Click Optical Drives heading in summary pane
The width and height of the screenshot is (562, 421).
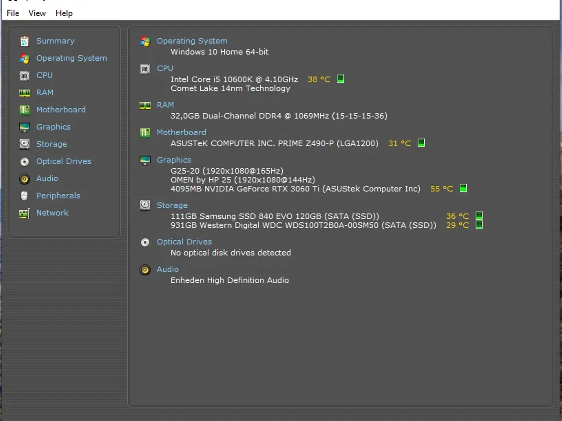tap(184, 242)
